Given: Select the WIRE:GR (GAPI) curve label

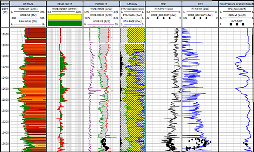Looking at the screenshot, I should 28,8.
